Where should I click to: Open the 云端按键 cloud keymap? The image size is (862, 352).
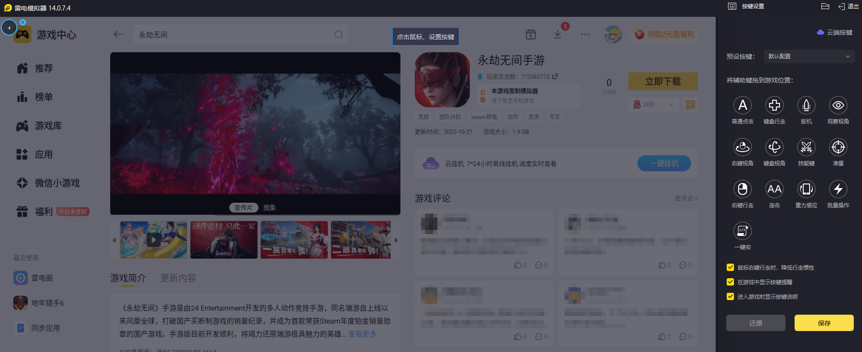pyautogui.click(x=835, y=32)
